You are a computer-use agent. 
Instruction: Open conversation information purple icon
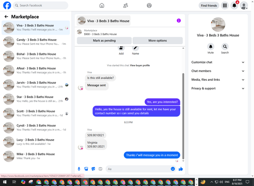(179, 21)
